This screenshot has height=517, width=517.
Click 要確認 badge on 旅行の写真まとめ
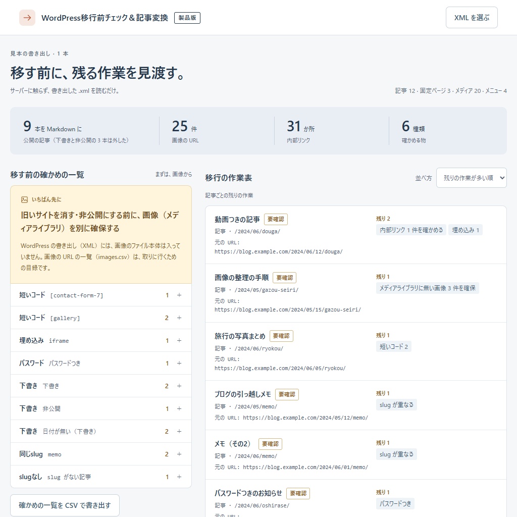pyautogui.click(x=281, y=336)
